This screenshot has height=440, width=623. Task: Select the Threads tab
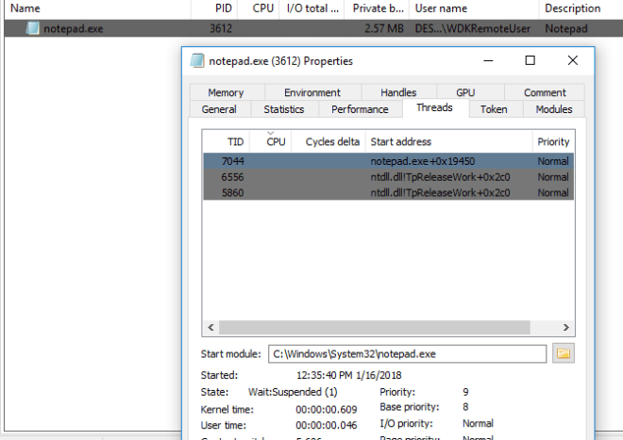click(x=434, y=107)
